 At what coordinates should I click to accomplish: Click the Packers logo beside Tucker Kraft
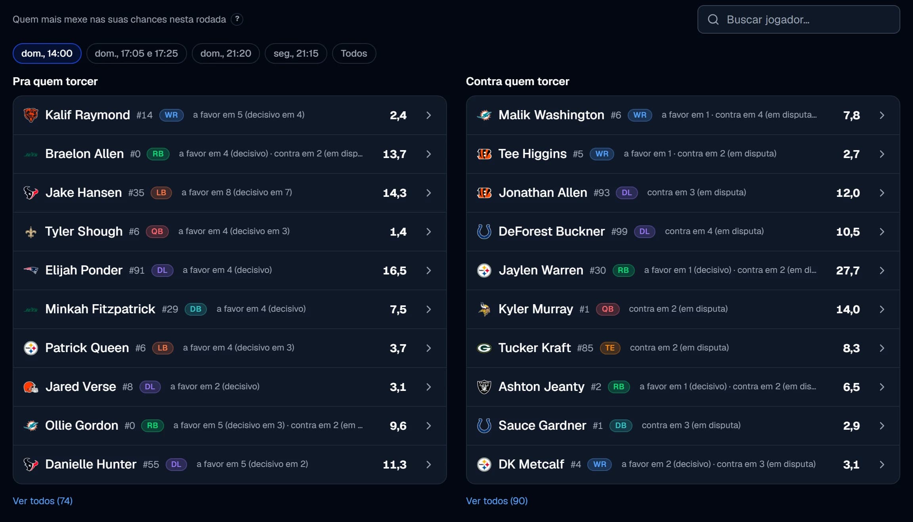[484, 348]
